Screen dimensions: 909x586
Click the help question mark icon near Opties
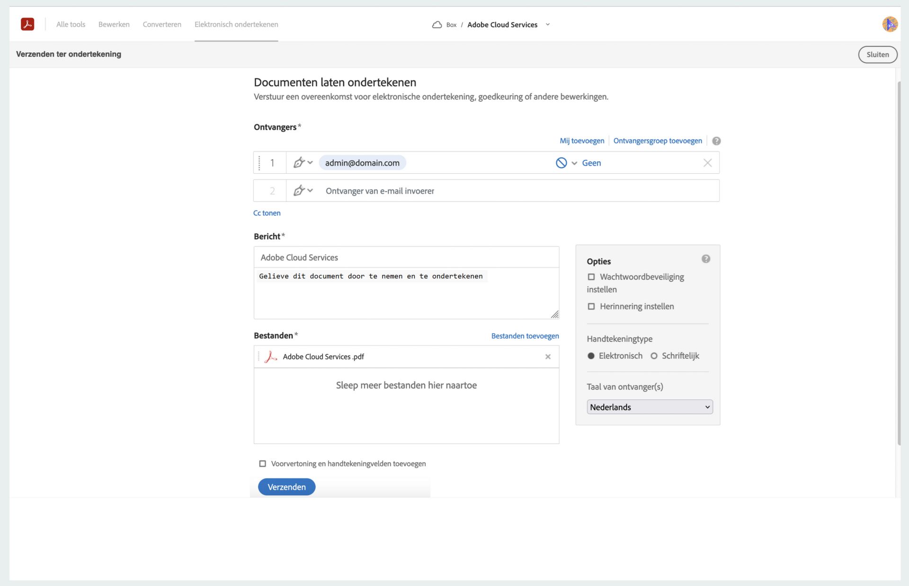pos(706,258)
